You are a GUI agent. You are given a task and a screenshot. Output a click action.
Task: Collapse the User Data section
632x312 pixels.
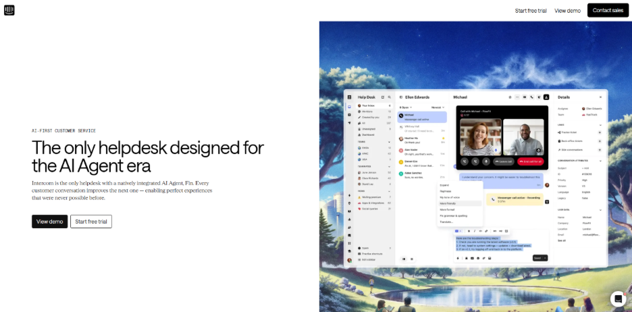pyautogui.click(x=600, y=210)
